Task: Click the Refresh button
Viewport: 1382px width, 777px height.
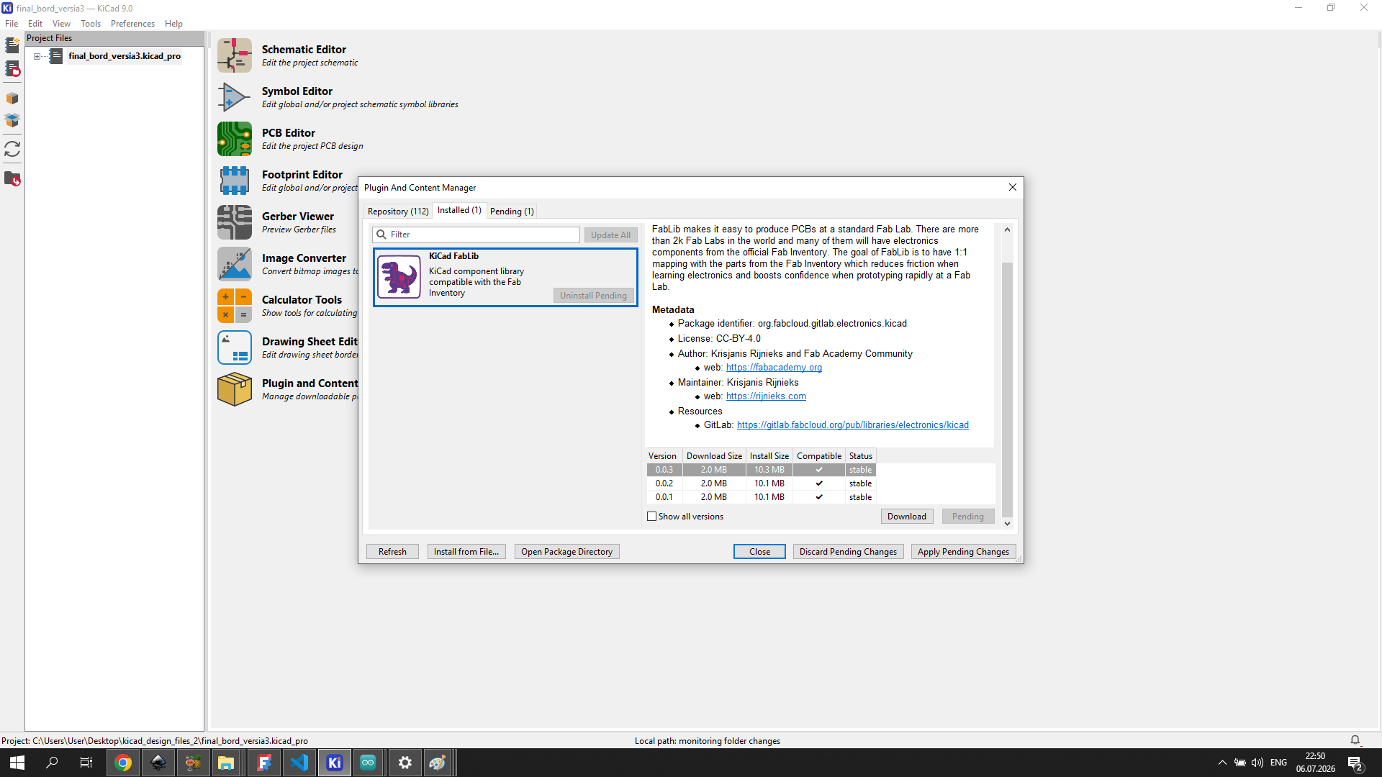Action: tap(392, 552)
